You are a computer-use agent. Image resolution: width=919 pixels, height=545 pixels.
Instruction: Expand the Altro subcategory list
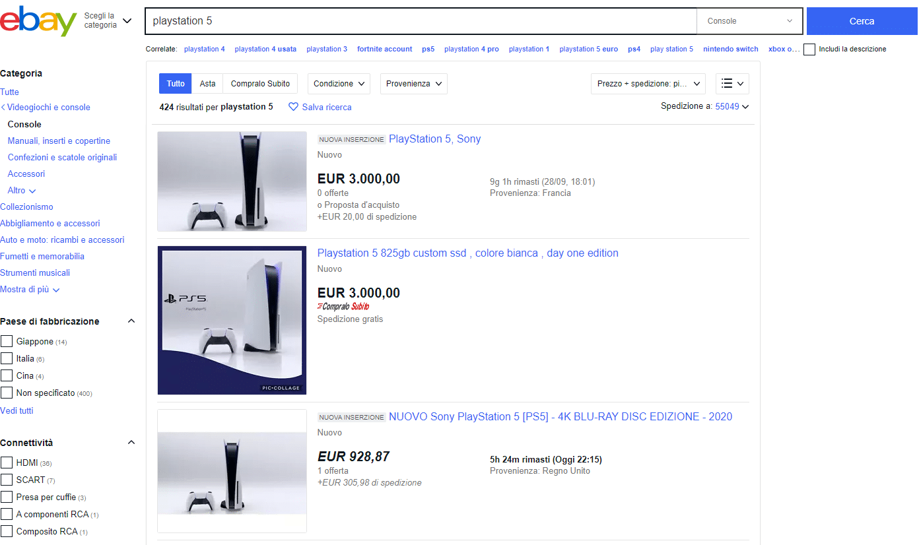[22, 191]
